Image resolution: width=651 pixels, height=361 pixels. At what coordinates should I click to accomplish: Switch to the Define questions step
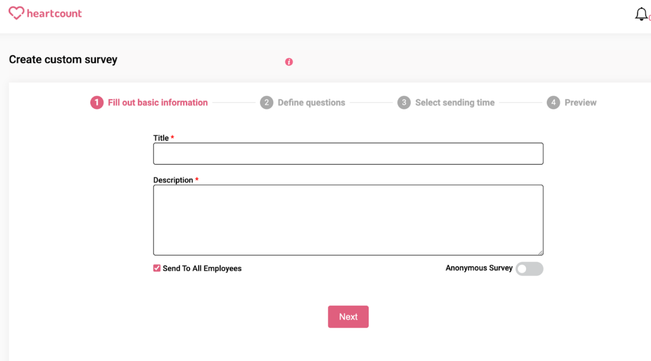click(x=311, y=102)
